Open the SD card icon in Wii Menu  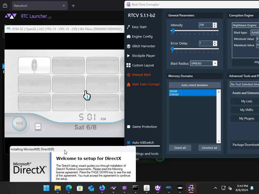[x=38, y=127]
